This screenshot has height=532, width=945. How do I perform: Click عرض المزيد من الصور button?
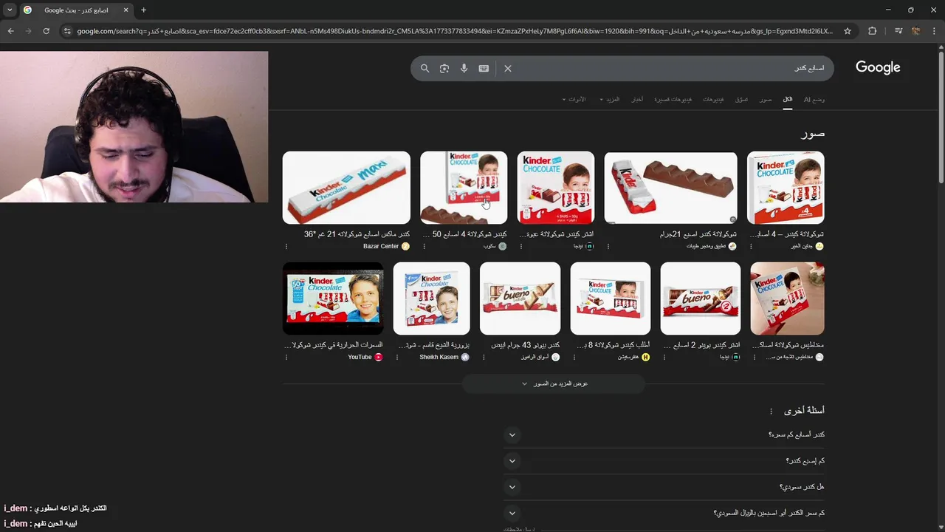pyautogui.click(x=554, y=383)
